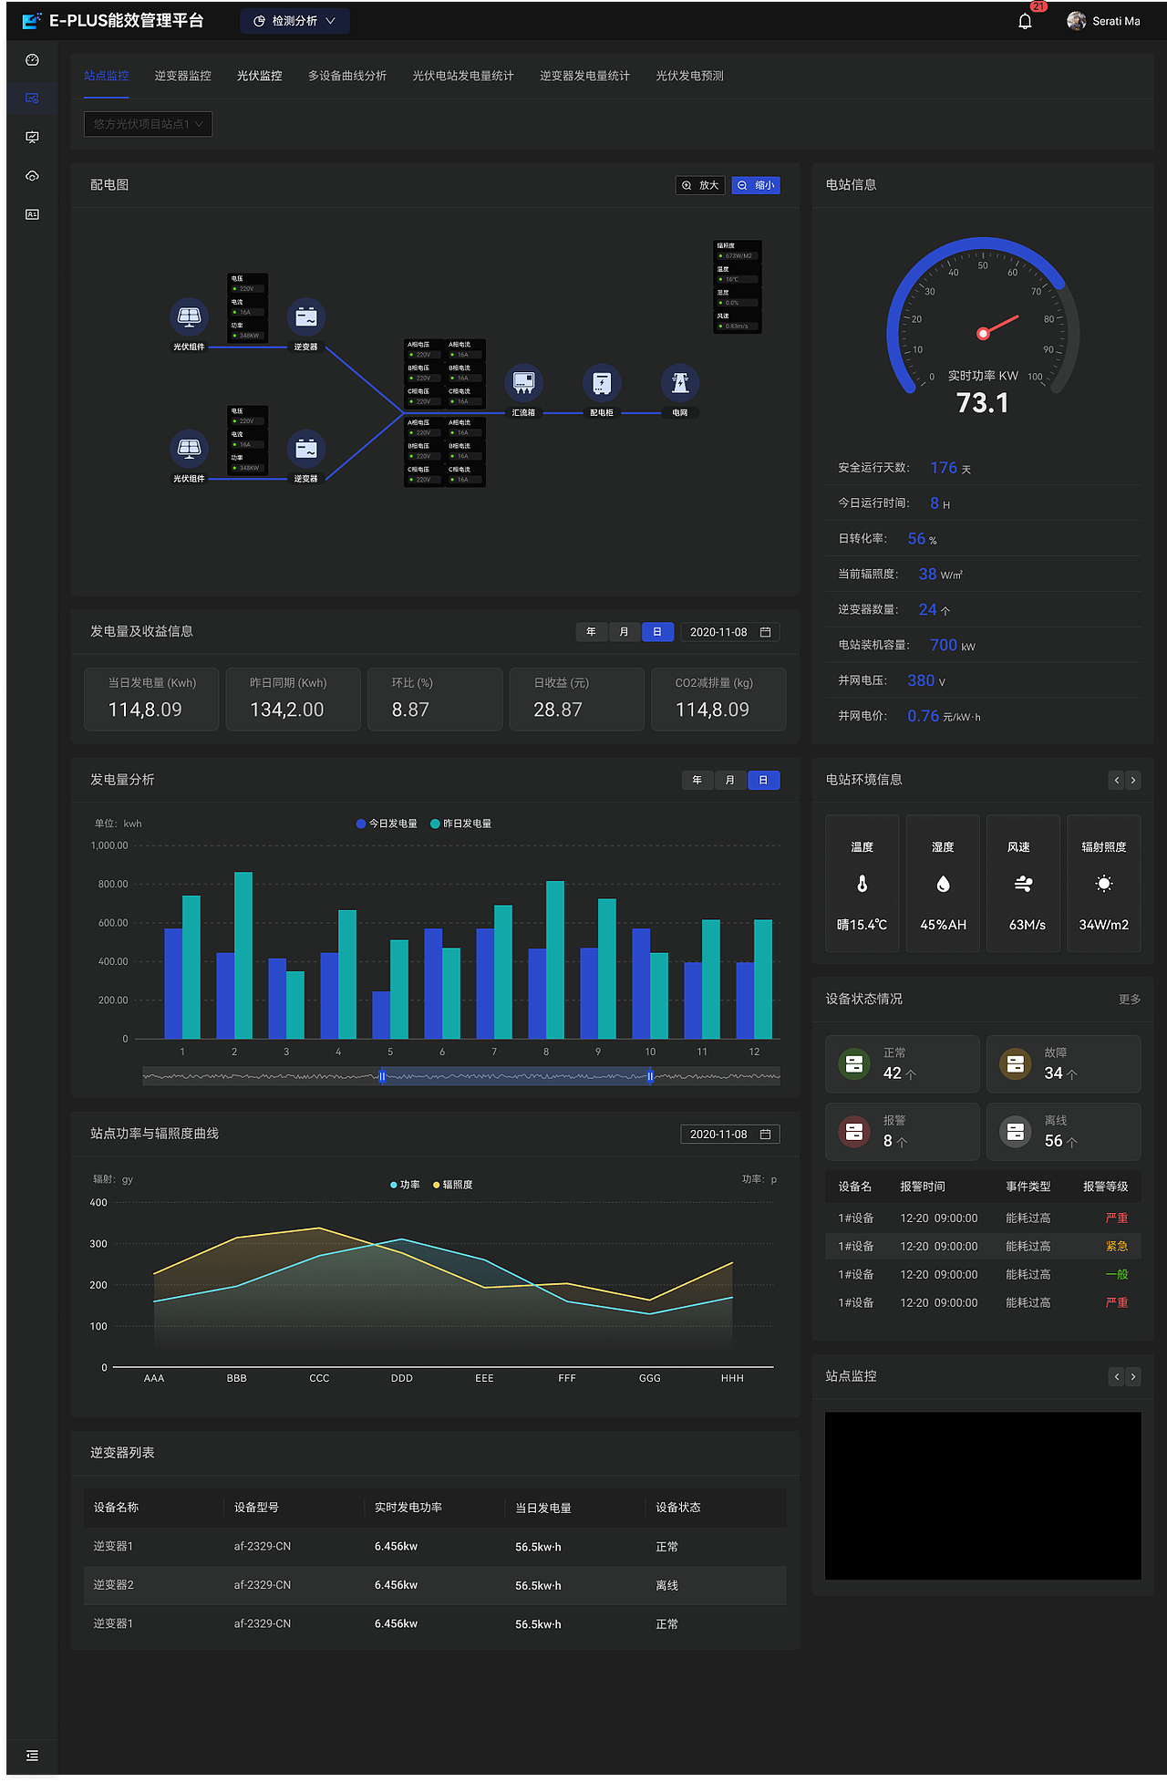
Task: Toggle the 辐照度 legend series
Action: tap(452, 1185)
